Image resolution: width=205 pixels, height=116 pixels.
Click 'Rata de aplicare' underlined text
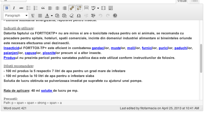[x=16, y=90]
